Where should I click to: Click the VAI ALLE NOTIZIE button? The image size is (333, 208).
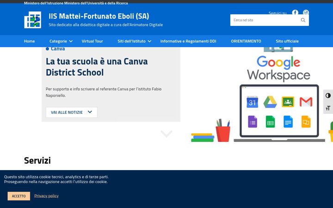click(72, 112)
